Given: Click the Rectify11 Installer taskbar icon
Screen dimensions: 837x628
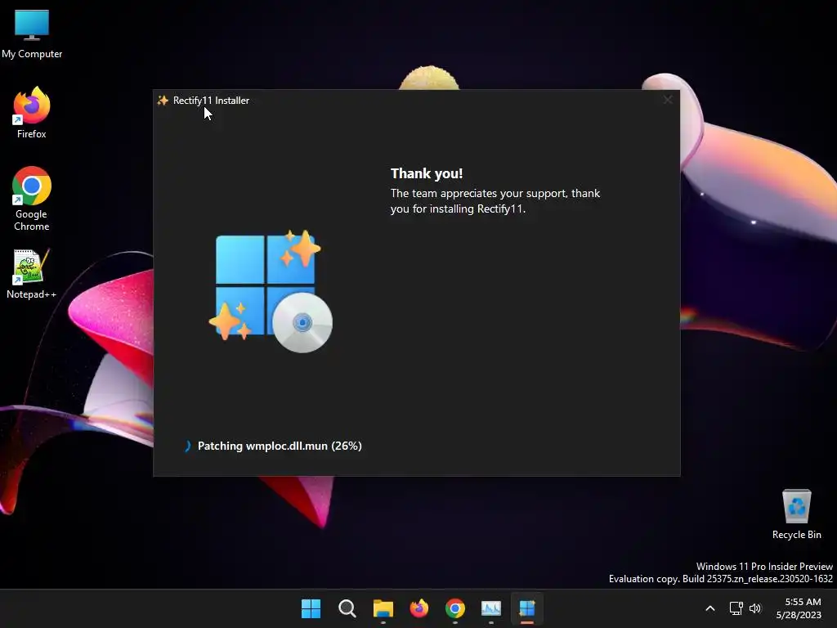Looking at the screenshot, I should pyautogui.click(x=527, y=608).
